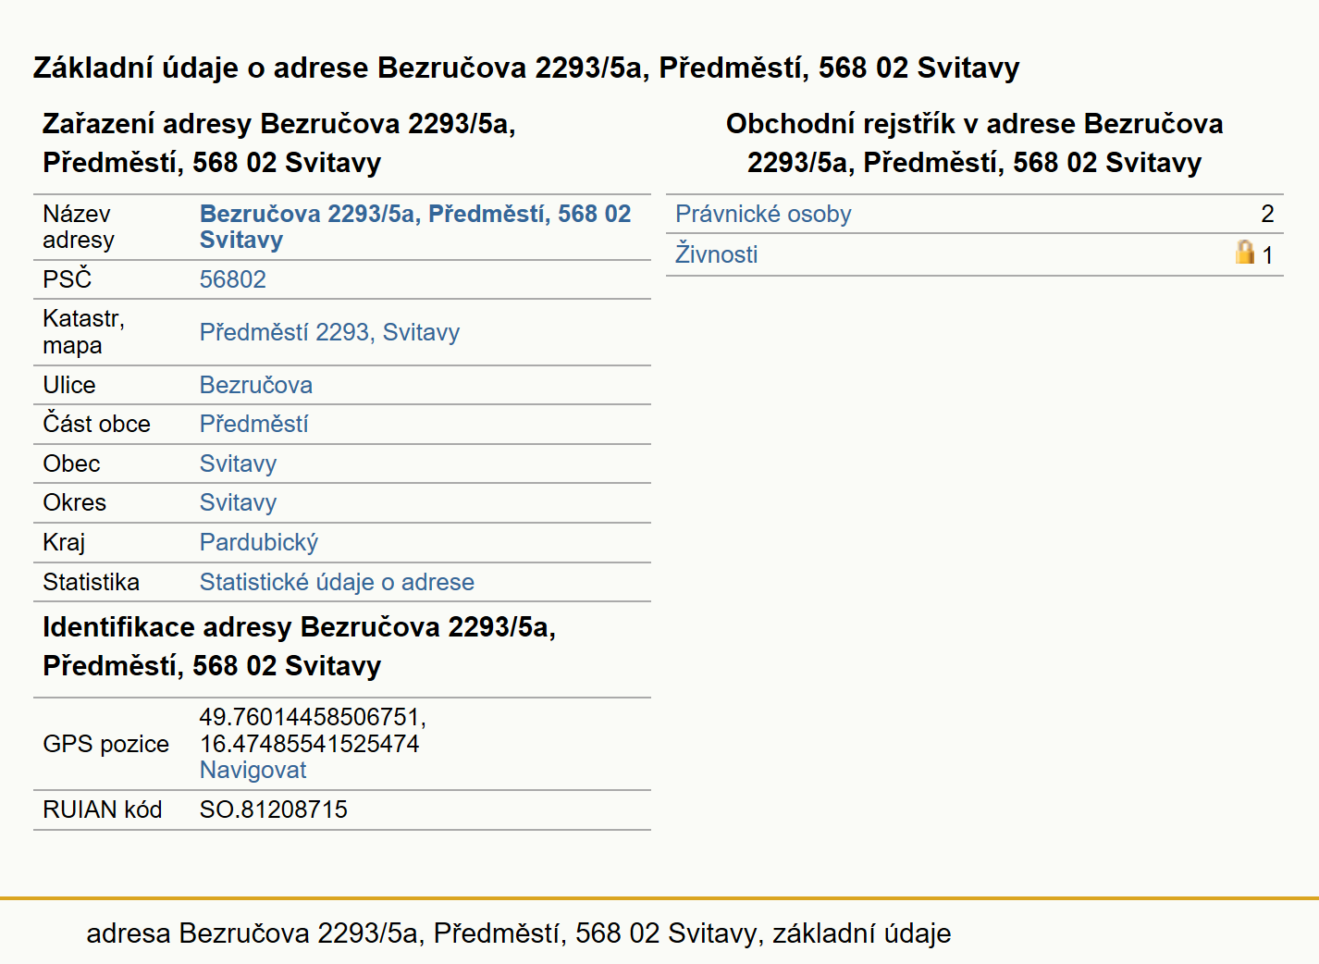Click the Živnosti count of 1

1267,255
